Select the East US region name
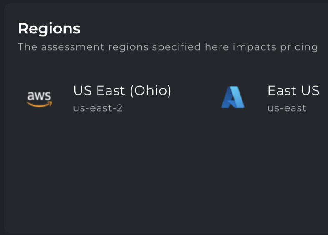This screenshot has width=328, height=235. pos(293,91)
